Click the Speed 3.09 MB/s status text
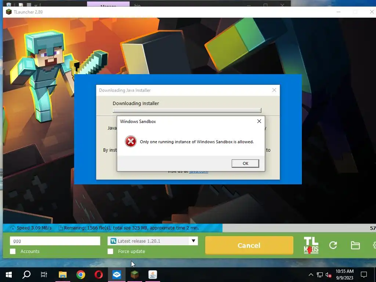376x282 pixels. tap(34, 228)
